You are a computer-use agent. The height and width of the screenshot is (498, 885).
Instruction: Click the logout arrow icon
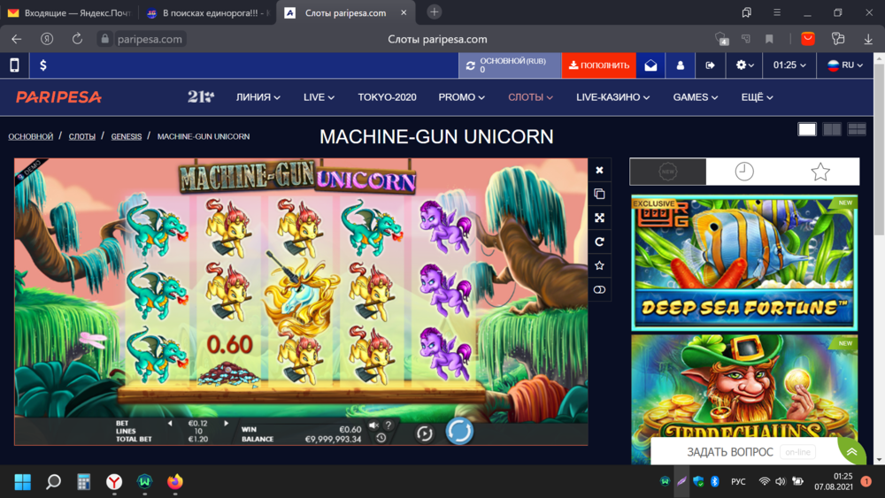coord(710,65)
